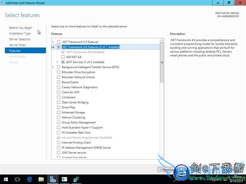Check Data Center Bridging box
This screenshot has width=246, height=184.
point(59,102)
